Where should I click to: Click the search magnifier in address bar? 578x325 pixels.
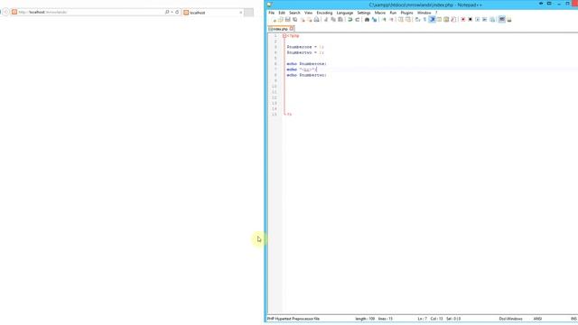coord(166,12)
